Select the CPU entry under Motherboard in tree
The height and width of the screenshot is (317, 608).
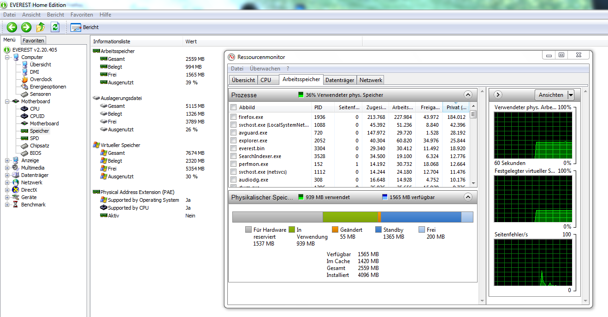coord(35,109)
